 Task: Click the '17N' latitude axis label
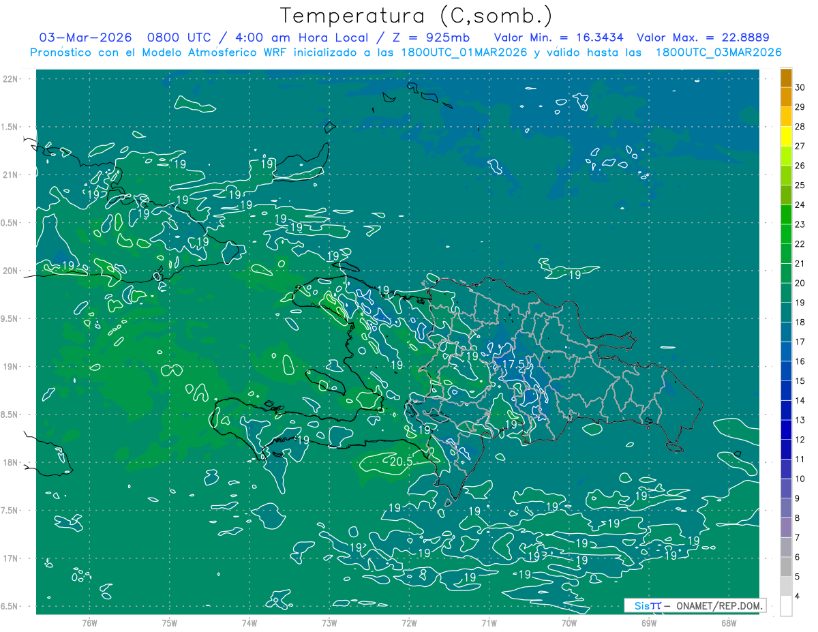(x=10, y=558)
